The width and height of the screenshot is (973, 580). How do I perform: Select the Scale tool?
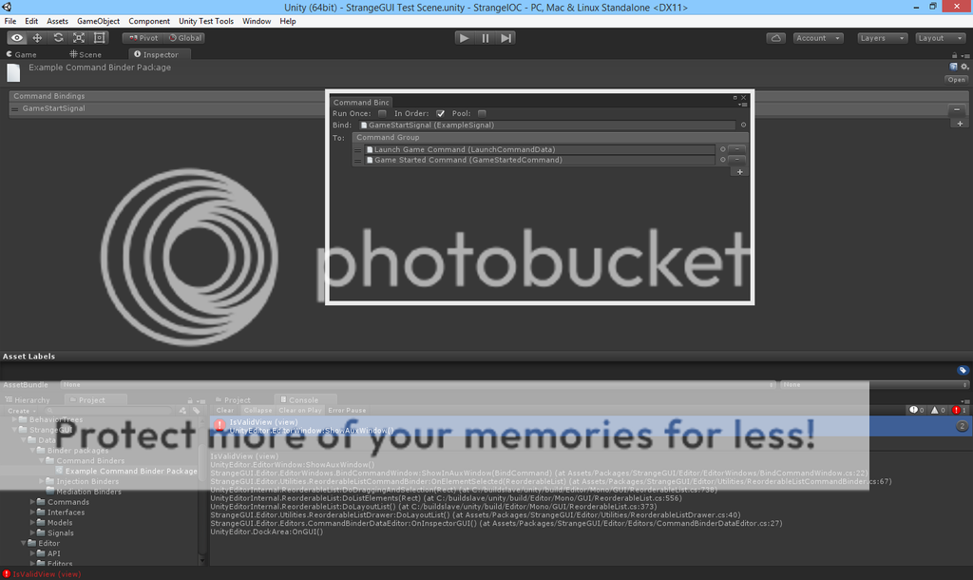[79, 37]
